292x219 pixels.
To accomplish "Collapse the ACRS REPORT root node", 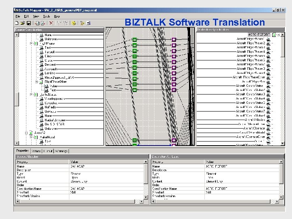I will (x=278, y=34).
